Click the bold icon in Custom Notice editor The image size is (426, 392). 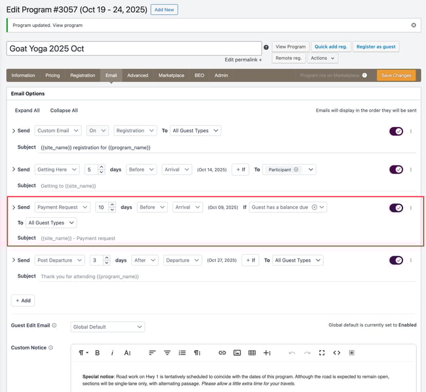tap(98, 353)
